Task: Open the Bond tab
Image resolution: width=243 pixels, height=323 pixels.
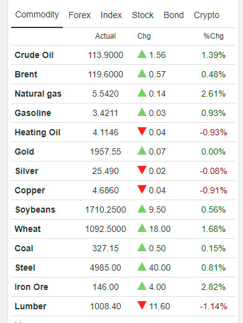Action: [173, 15]
